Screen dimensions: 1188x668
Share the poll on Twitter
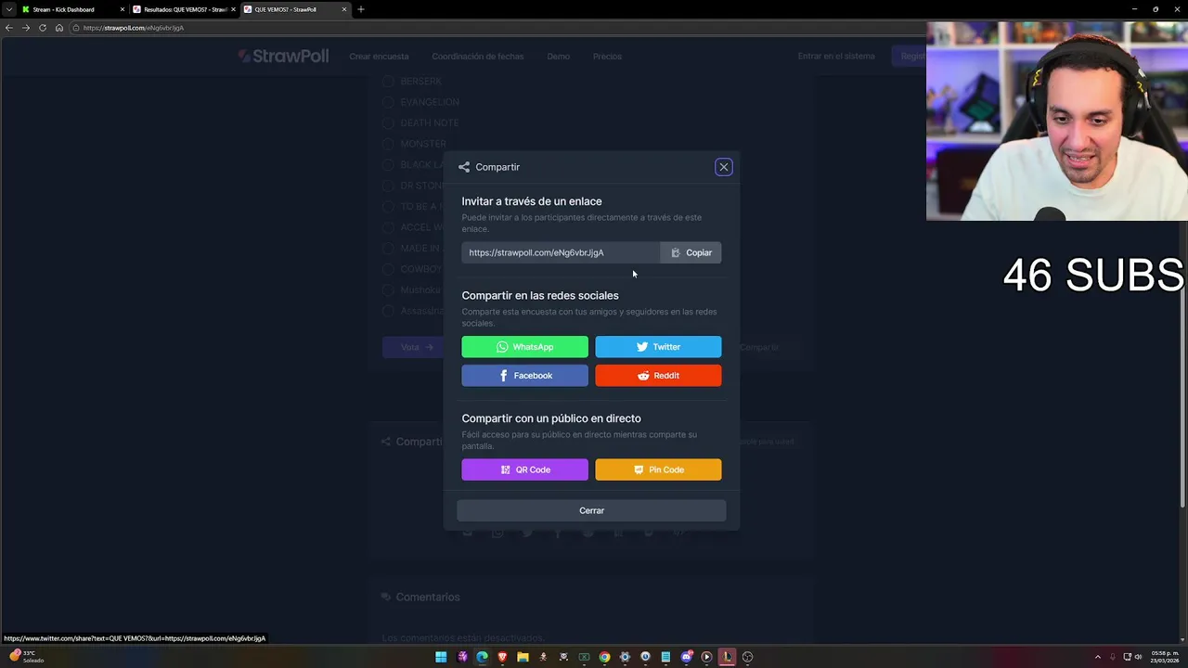658,347
